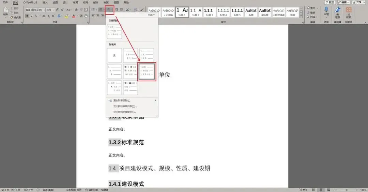Click the grow font size icon

point(57,10)
